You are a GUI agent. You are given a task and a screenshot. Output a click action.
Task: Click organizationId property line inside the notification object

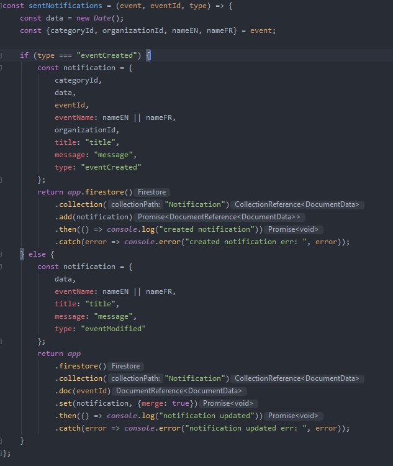point(87,130)
